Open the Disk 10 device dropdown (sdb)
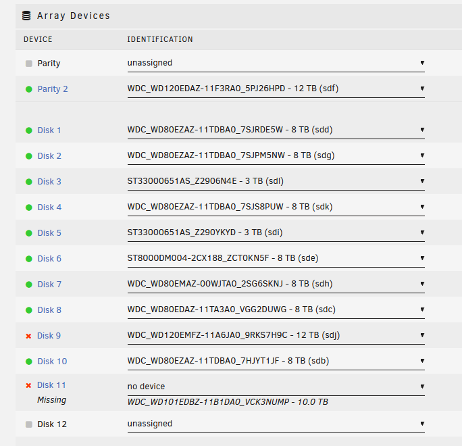Screen dimensions: 462x446 coord(276,361)
